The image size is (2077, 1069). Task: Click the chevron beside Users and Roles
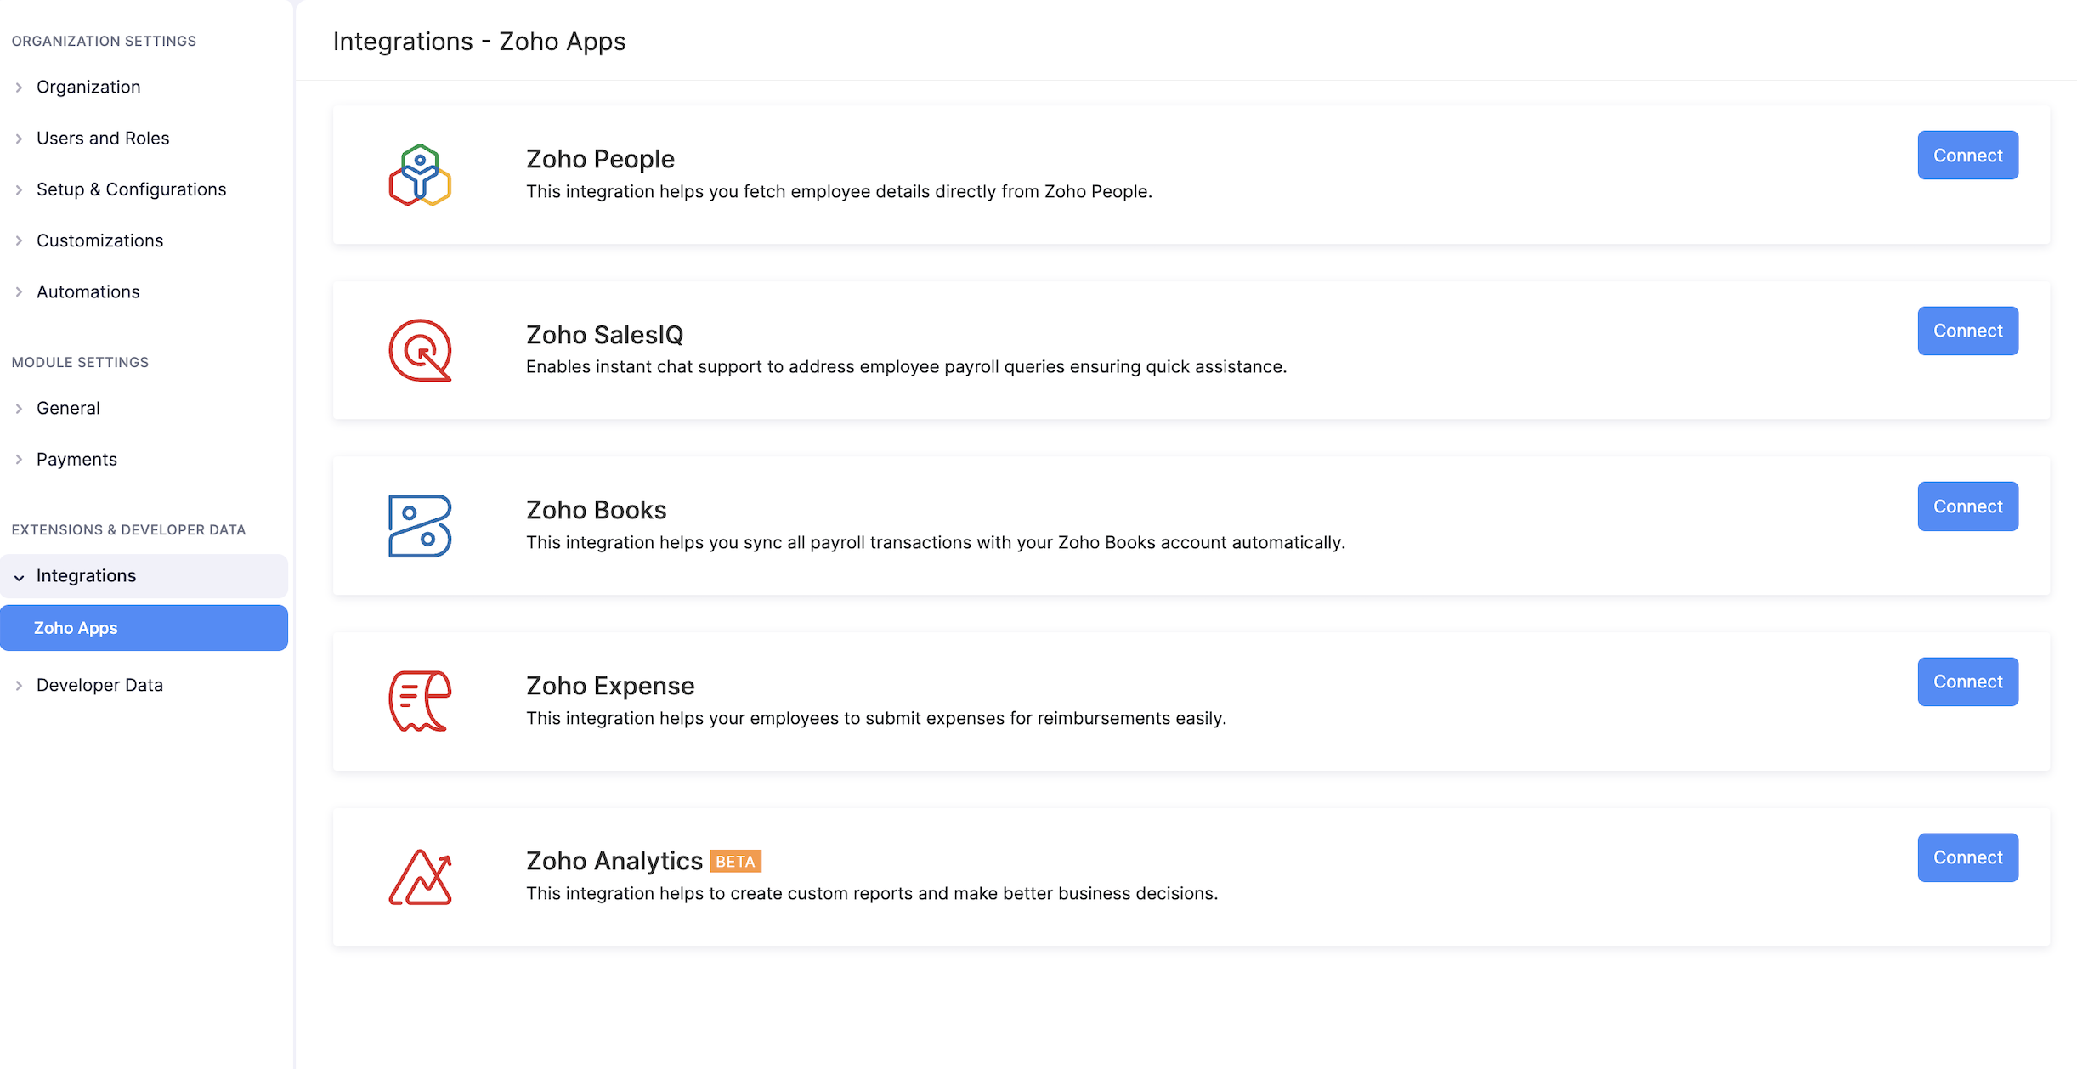19,138
